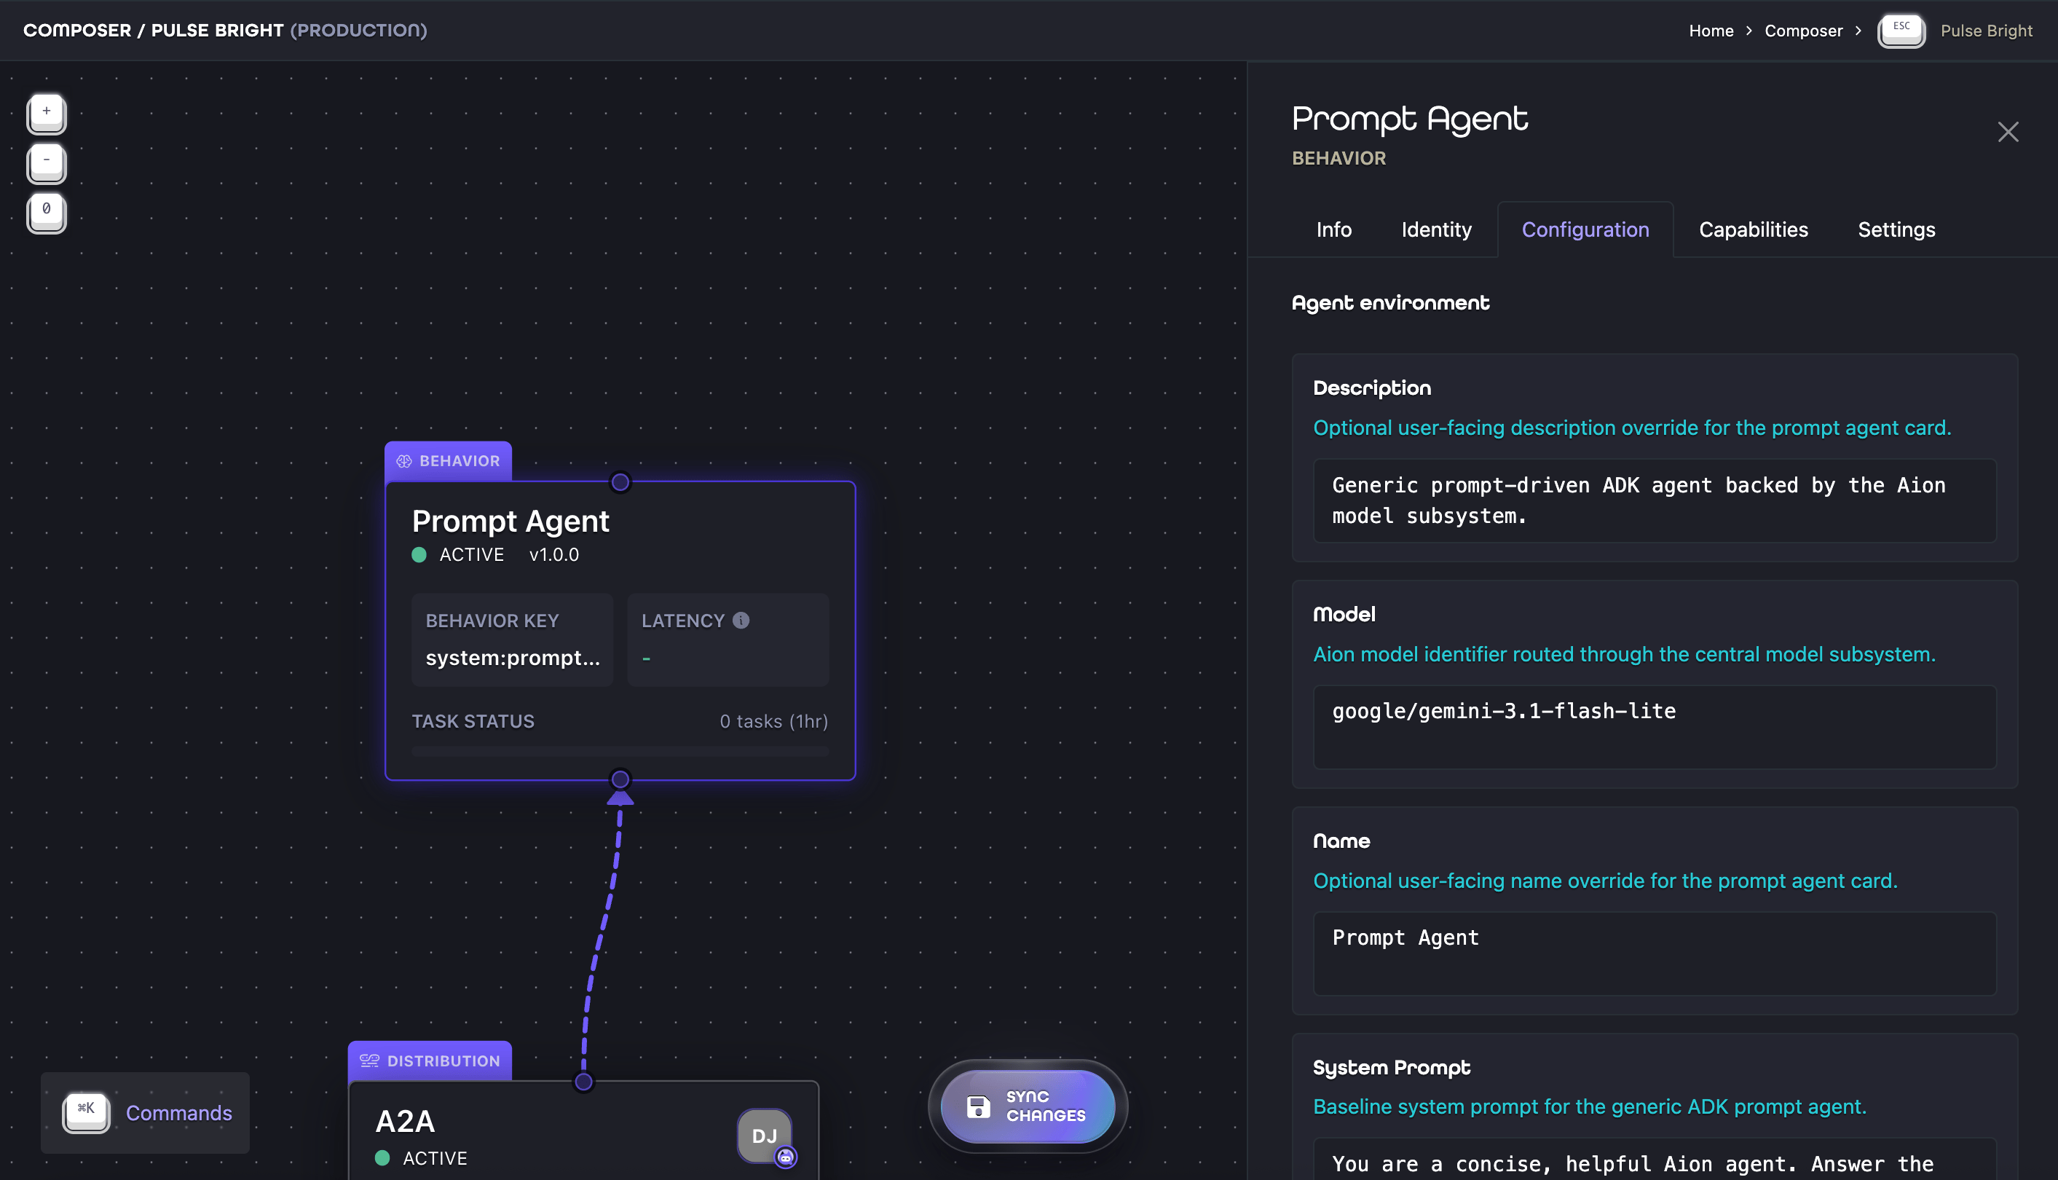Image resolution: width=2058 pixels, height=1180 pixels.
Task: Open the Commands palette button
Action: point(145,1112)
